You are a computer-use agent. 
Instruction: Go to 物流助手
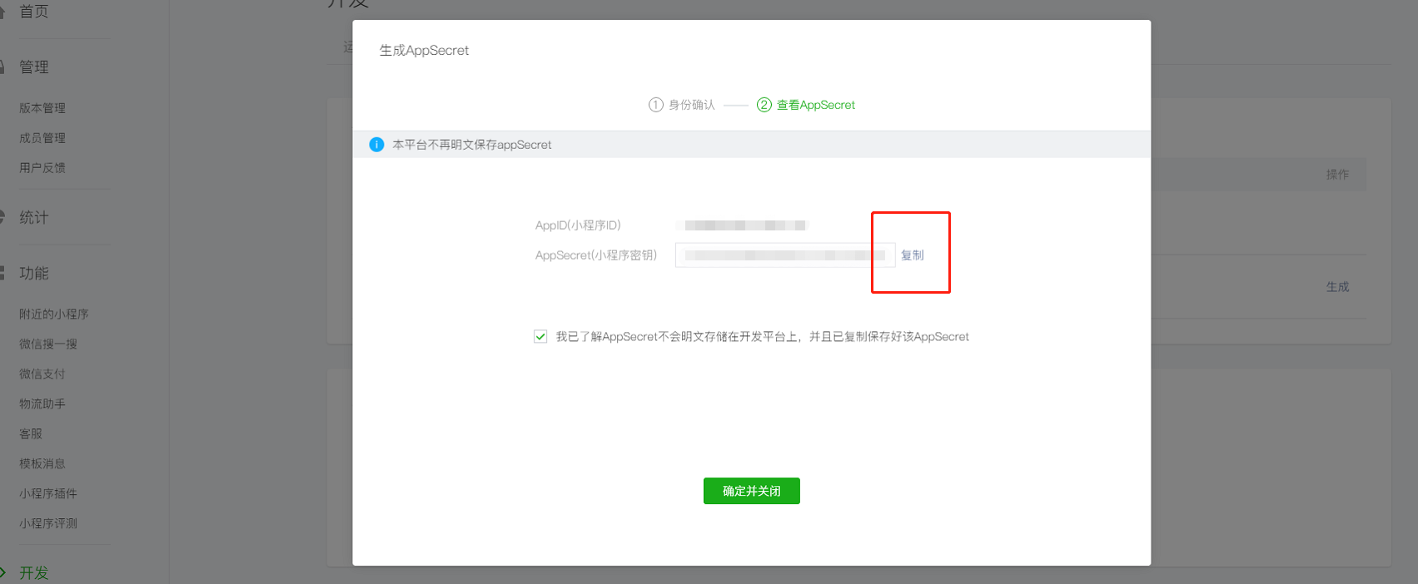coord(42,404)
